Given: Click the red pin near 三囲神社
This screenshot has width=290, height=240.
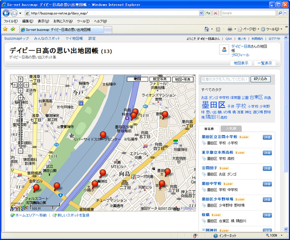Looking at the screenshot, I should [x=103, y=173].
